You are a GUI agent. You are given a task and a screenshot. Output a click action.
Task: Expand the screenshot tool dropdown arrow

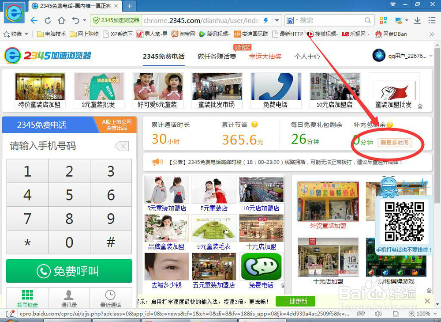(407, 20)
